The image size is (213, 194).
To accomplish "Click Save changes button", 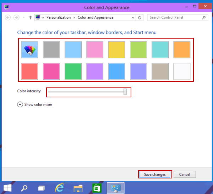I will [155, 175].
